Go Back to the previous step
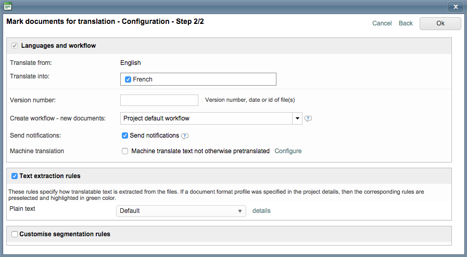Image resolution: width=467 pixels, height=257 pixels. [406, 23]
